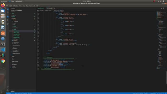Open the Selection menu
The height and width of the screenshot is (94, 167).
point(16,6)
